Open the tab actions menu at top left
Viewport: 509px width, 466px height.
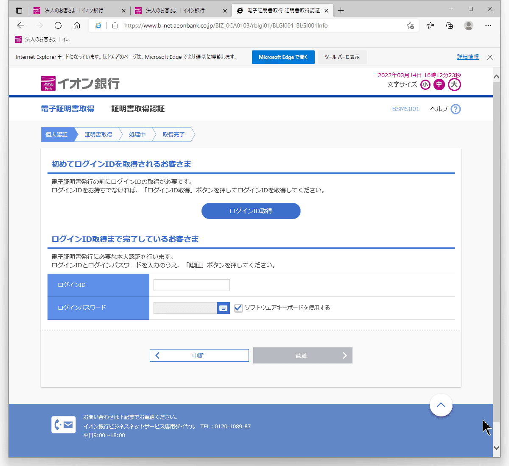coord(19,10)
